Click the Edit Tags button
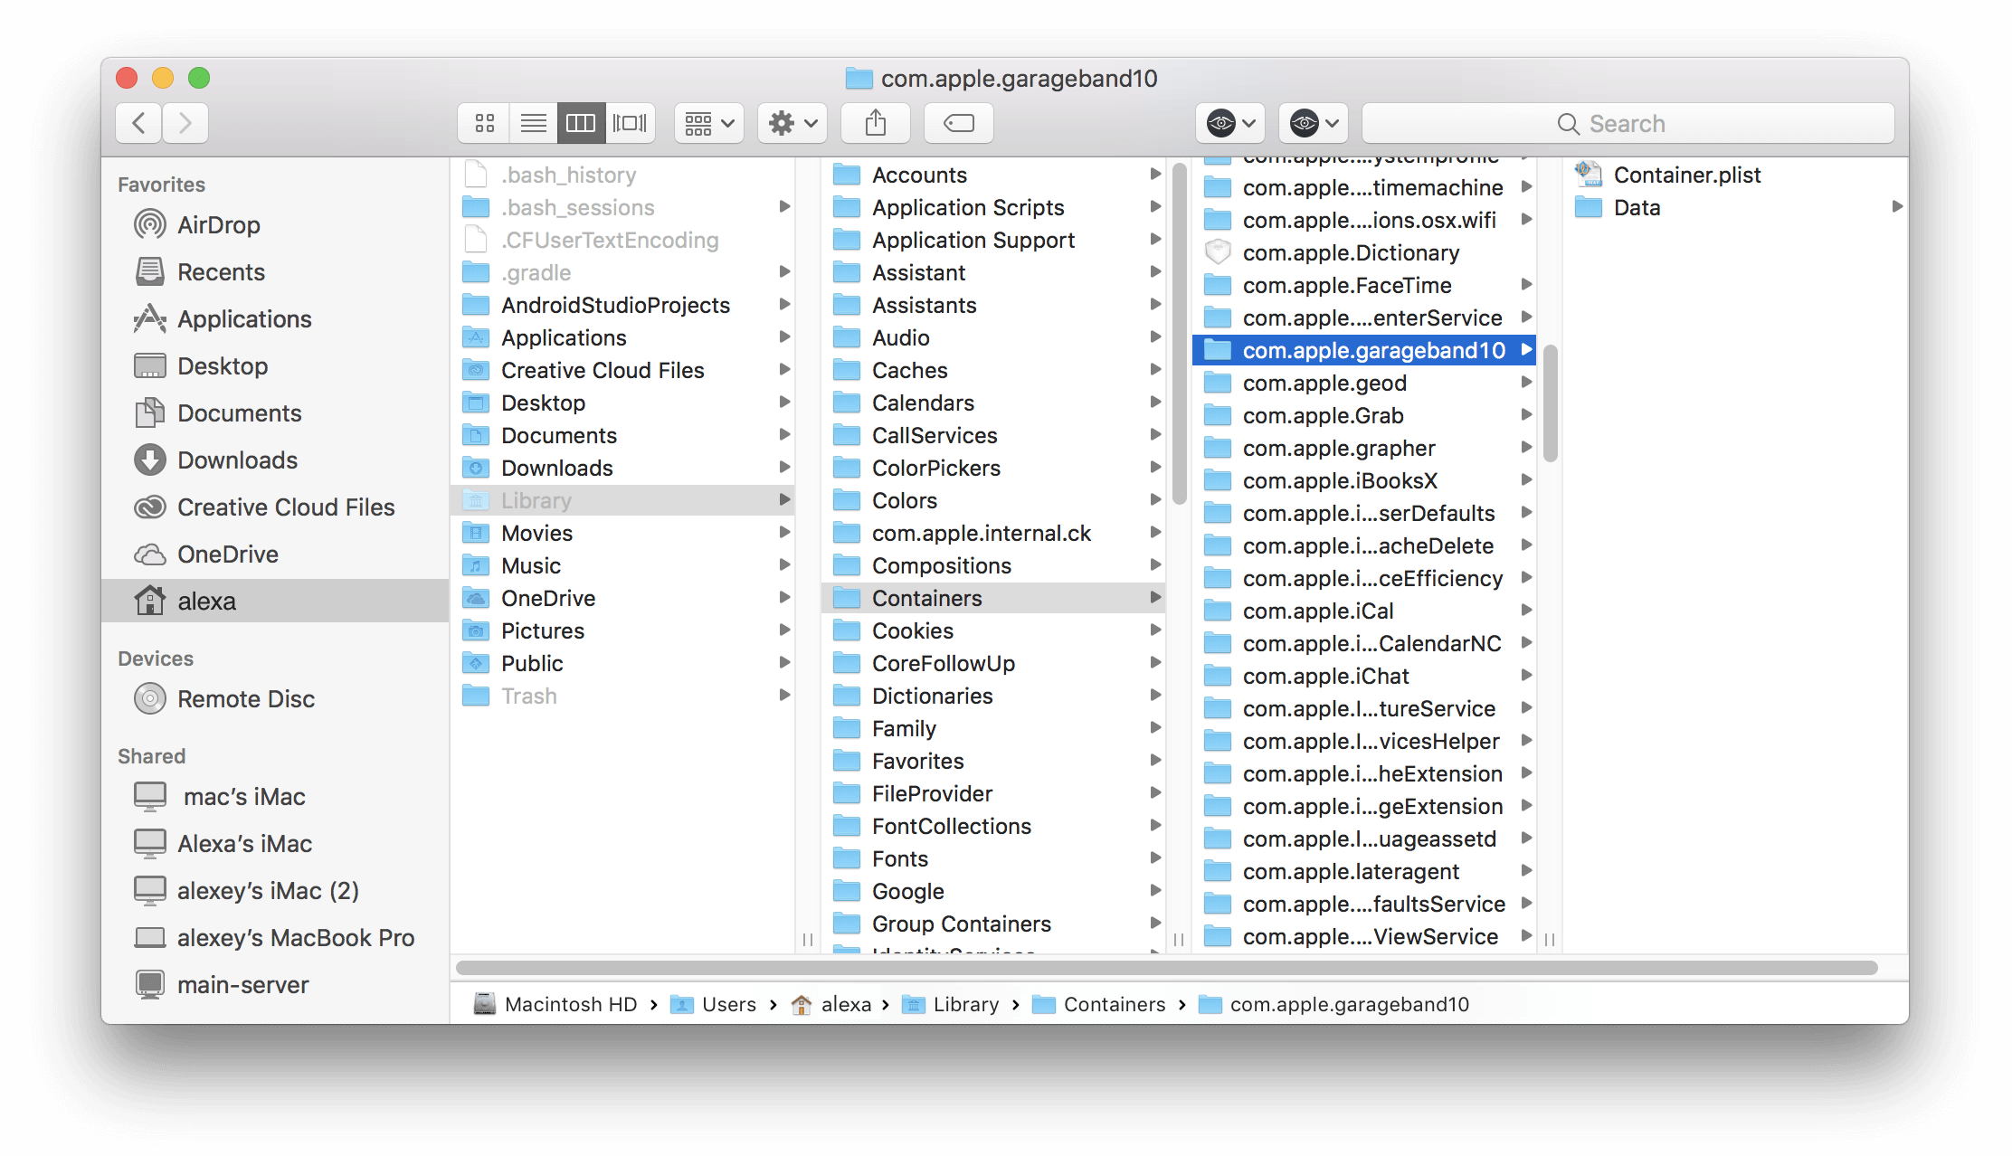Screen dimensions: 2012x1156 point(959,123)
